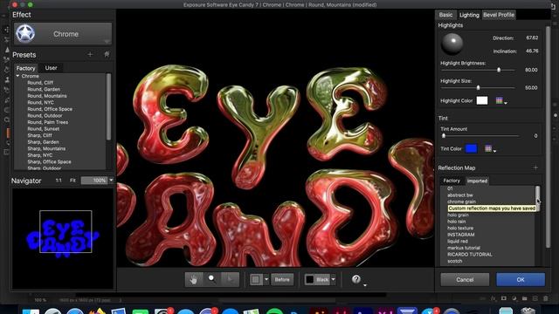
Task: Click Photoshop's new group folder icon
Action: click(x=524, y=298)
